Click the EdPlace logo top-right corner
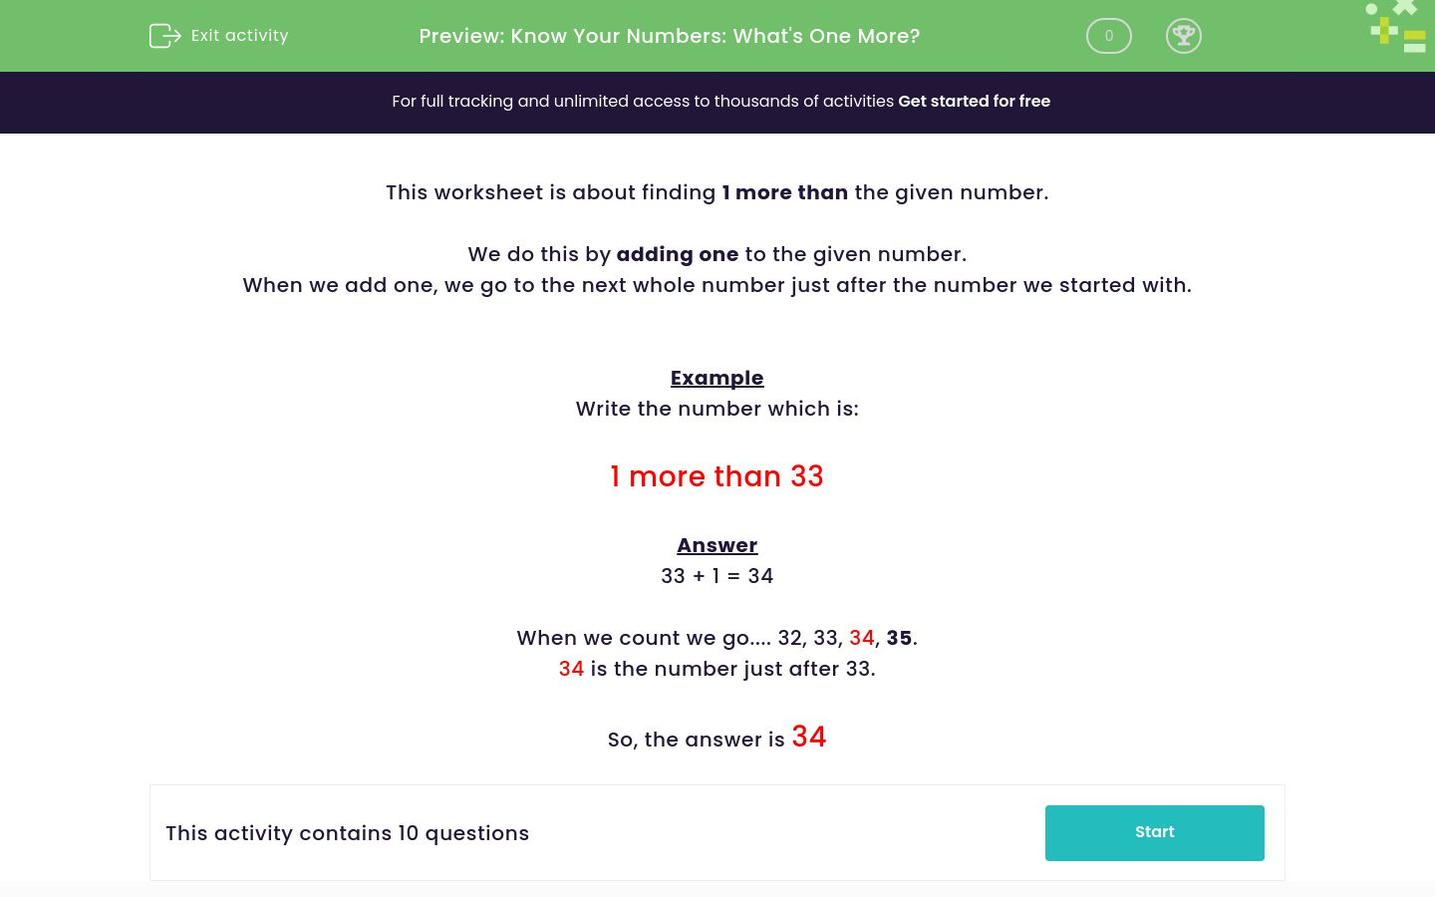The height and width of the screenshot is (897, 1435). click(1395, 26)
